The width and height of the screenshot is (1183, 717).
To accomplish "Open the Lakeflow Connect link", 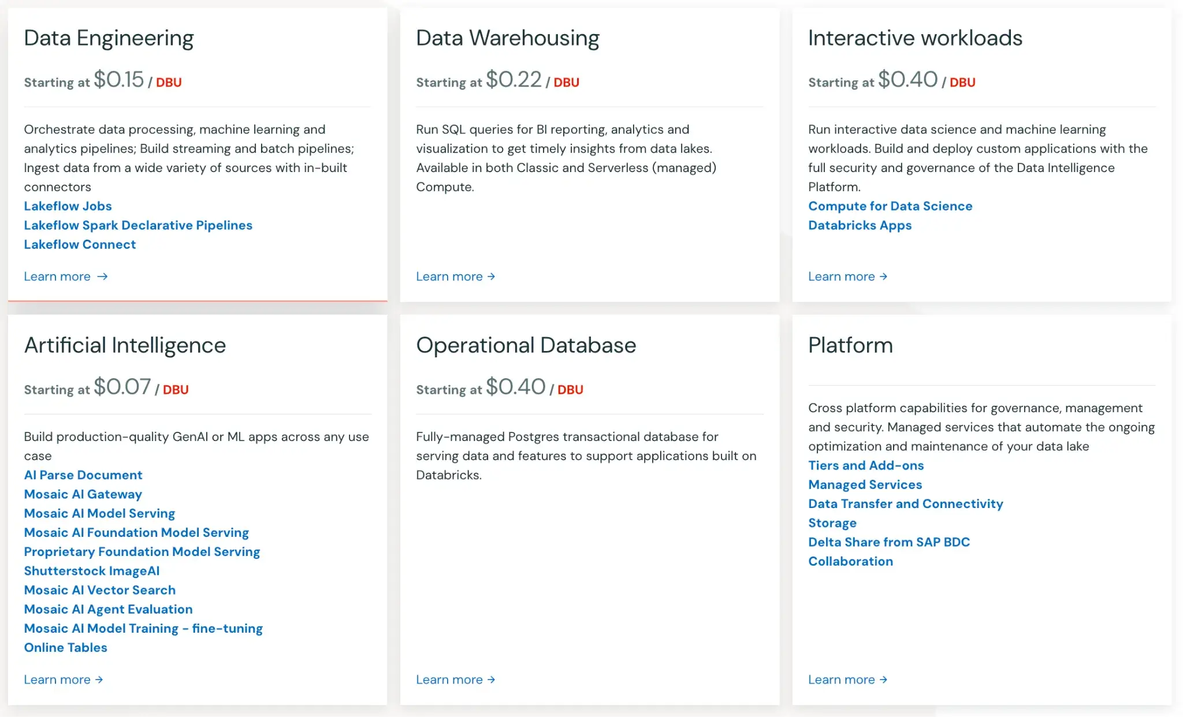I will coord(80,244).
